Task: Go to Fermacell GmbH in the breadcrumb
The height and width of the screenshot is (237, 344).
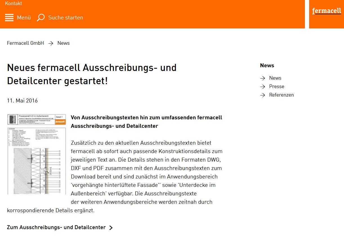Action: click(x=25, y=43)
